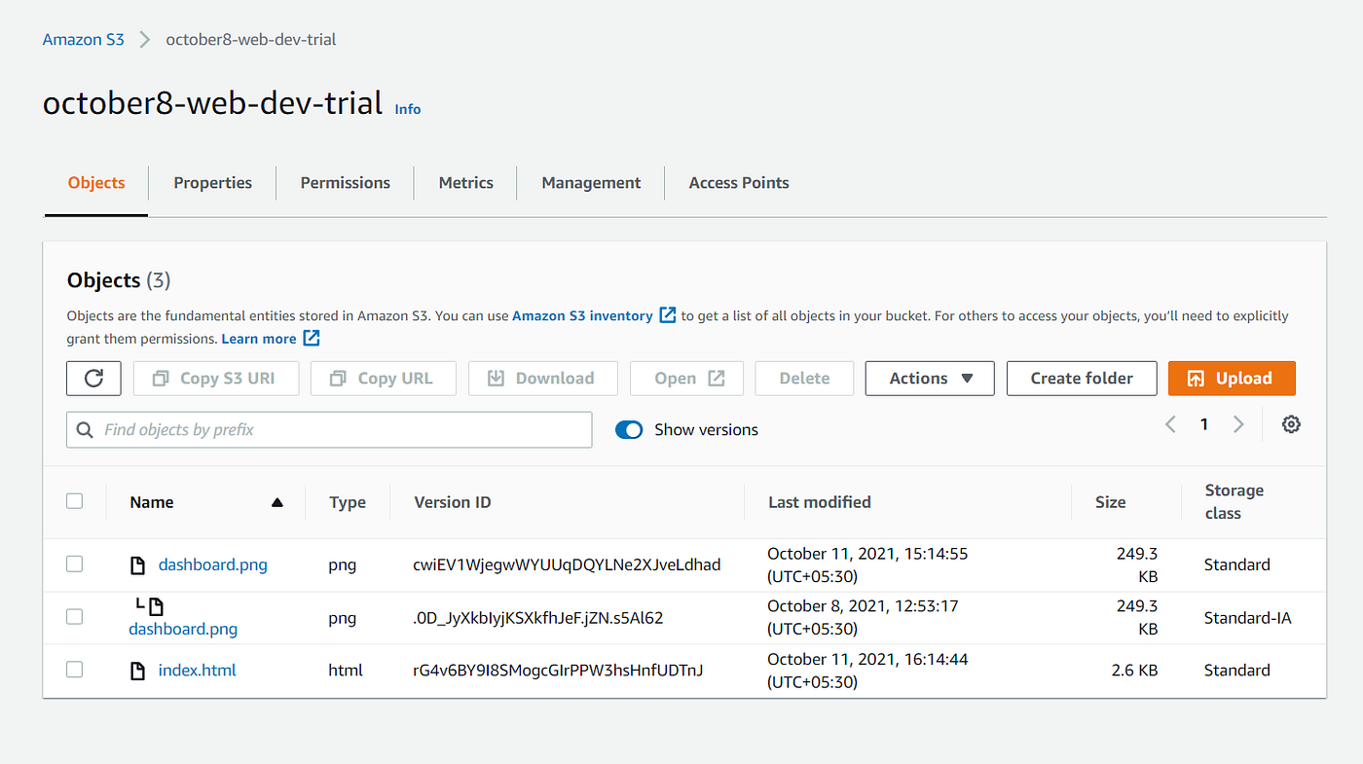
Task: Disable the Show versions toggle
Action: [x=629, y=429]
